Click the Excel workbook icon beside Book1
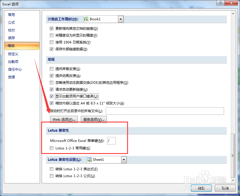The image size is (240, 196). (x=87, y=19)
